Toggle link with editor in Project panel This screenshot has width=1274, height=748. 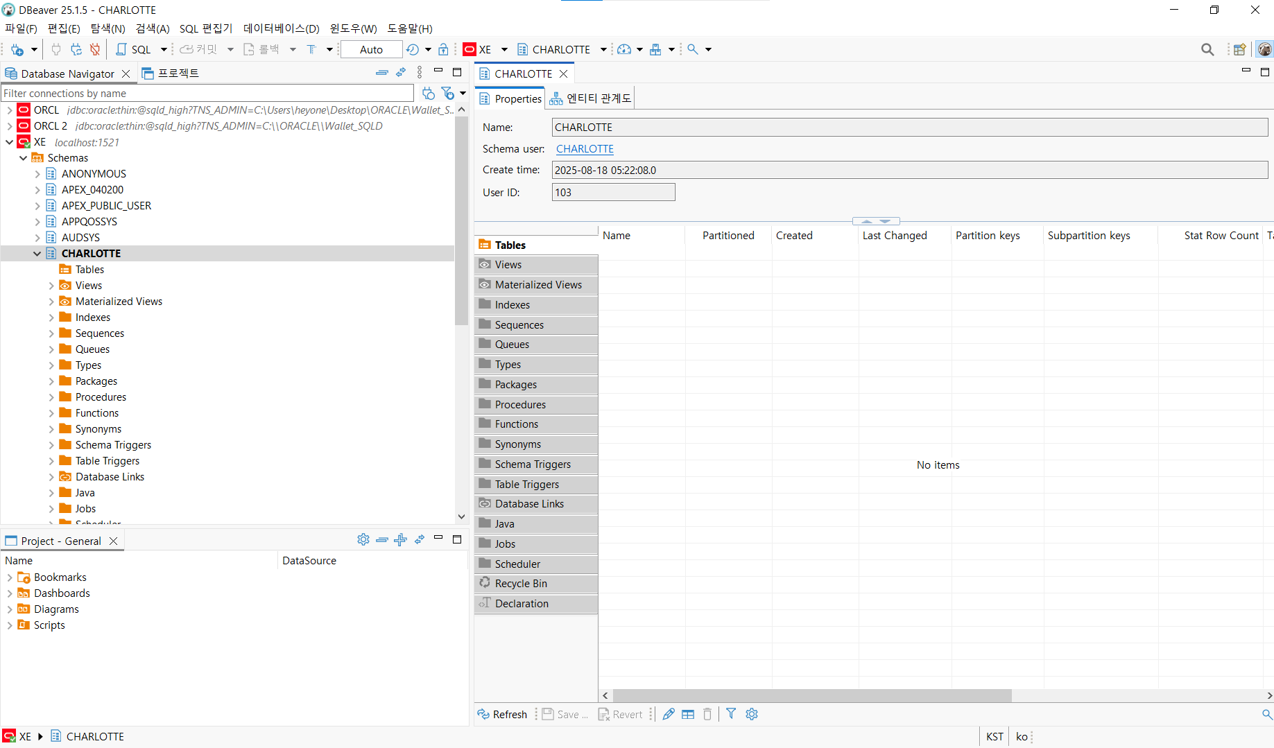coord(419,539)
